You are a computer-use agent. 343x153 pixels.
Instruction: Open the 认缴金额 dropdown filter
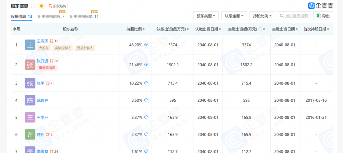(234, 16)
